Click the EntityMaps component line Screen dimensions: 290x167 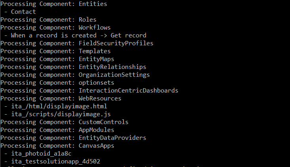pos(57,59)
